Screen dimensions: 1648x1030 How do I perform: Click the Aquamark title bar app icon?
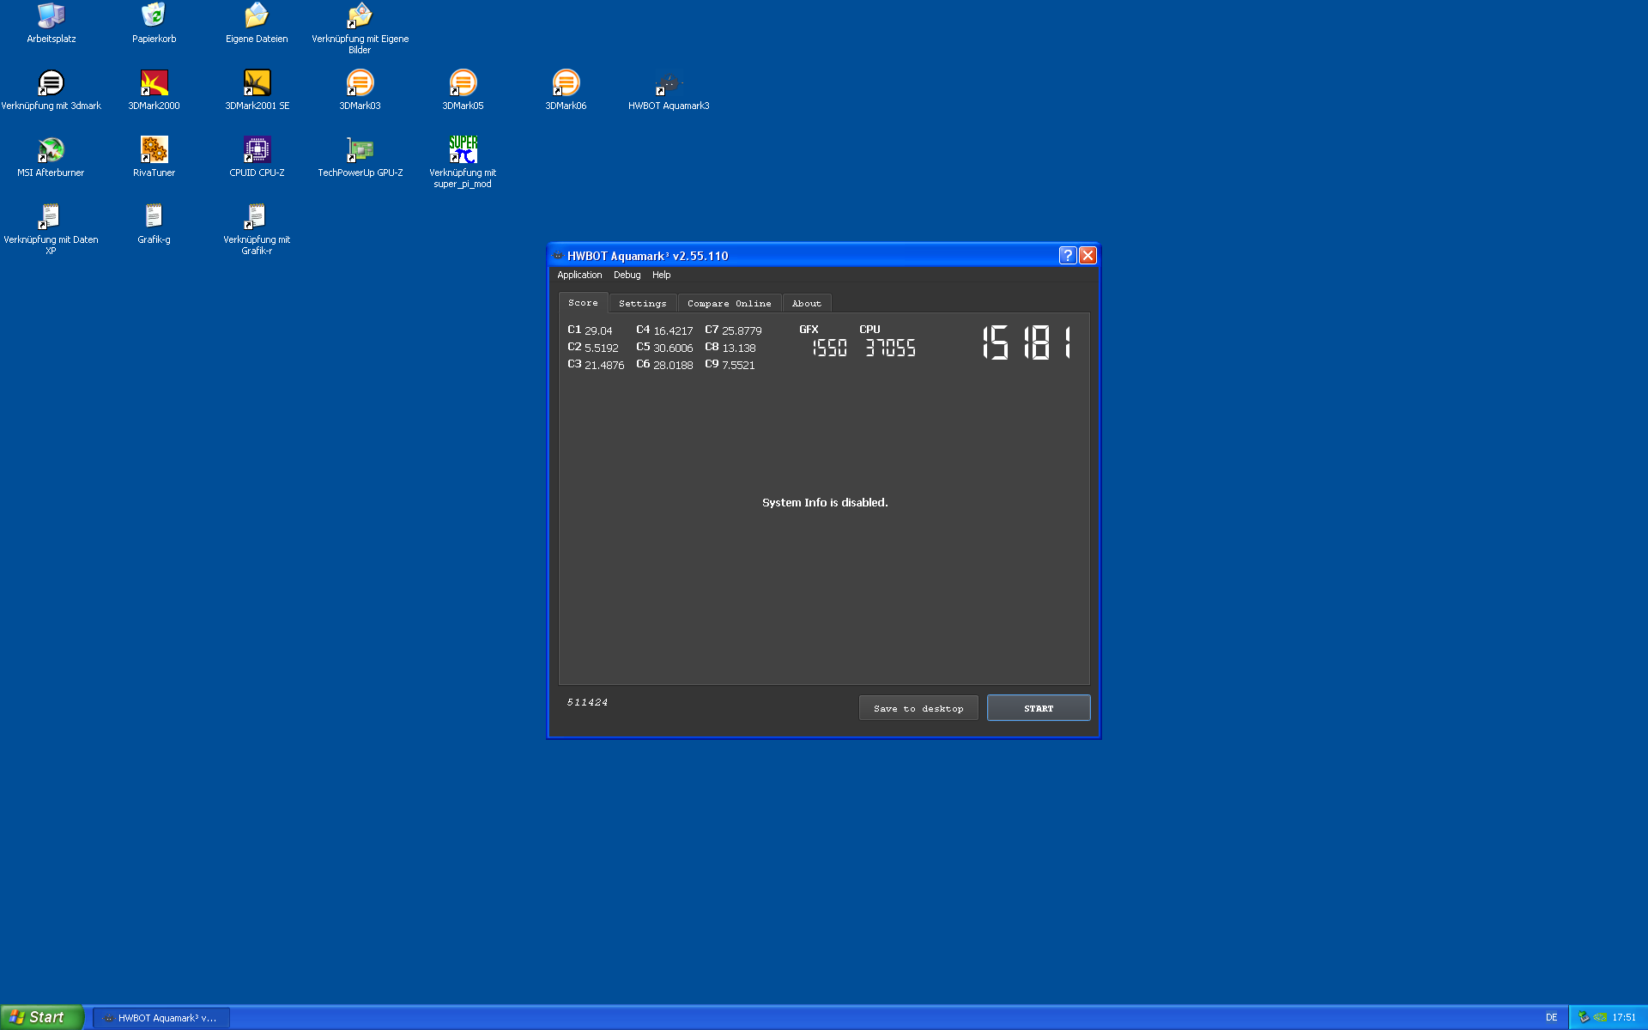[558, 256]
